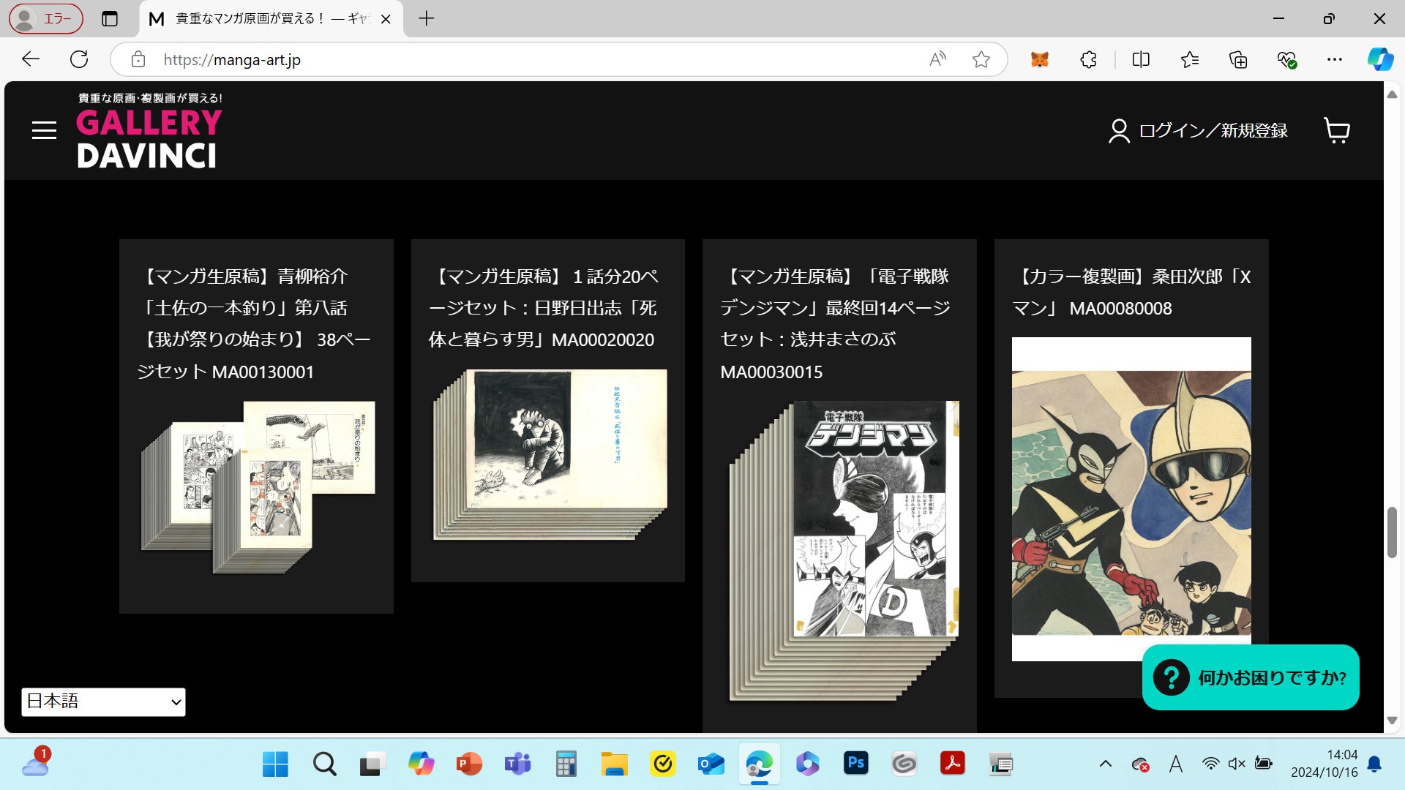Launch Photoshop from the taskbar

[x=855, y=764]
